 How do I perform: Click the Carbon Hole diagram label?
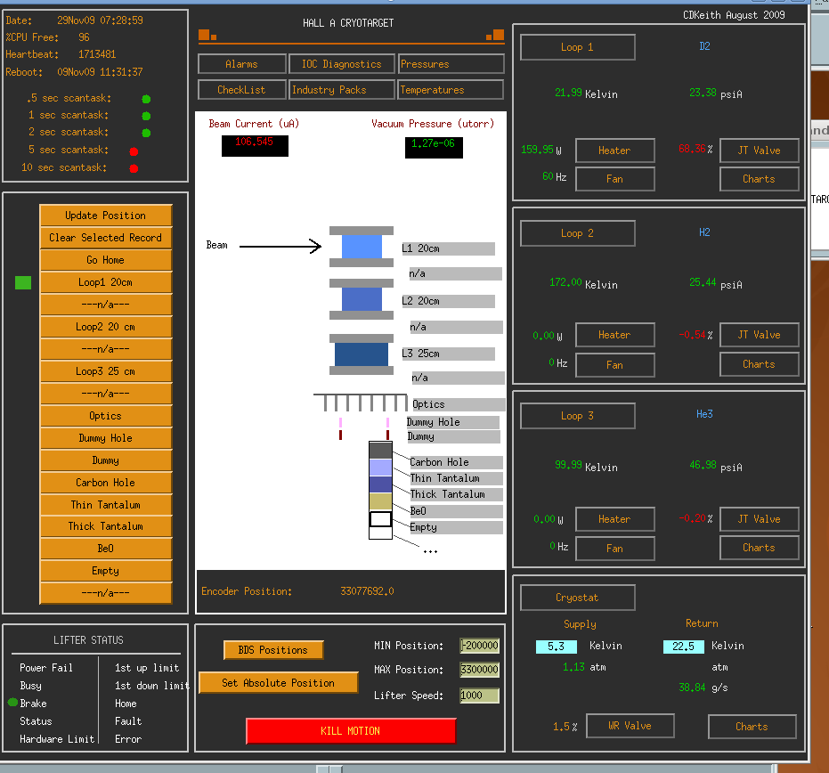(x=456, y=462)
